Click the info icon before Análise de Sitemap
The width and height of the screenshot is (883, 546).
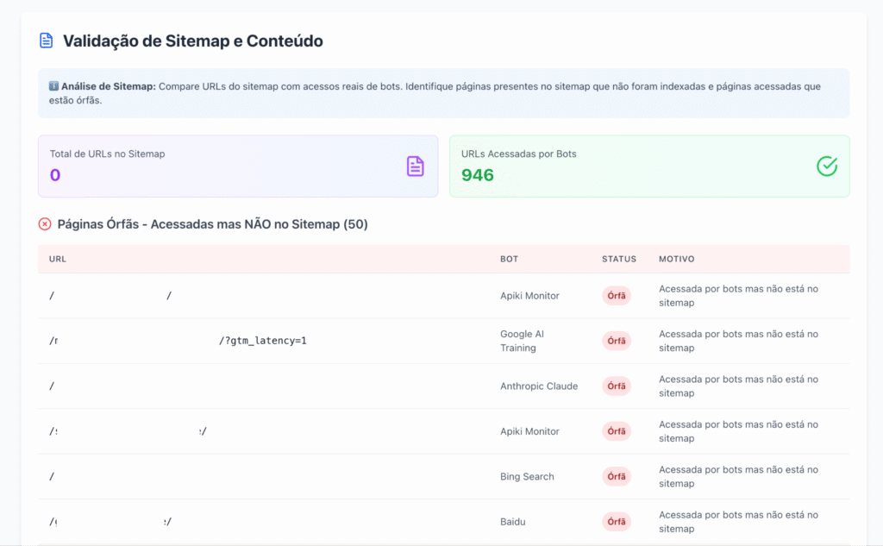click(53, 86)
